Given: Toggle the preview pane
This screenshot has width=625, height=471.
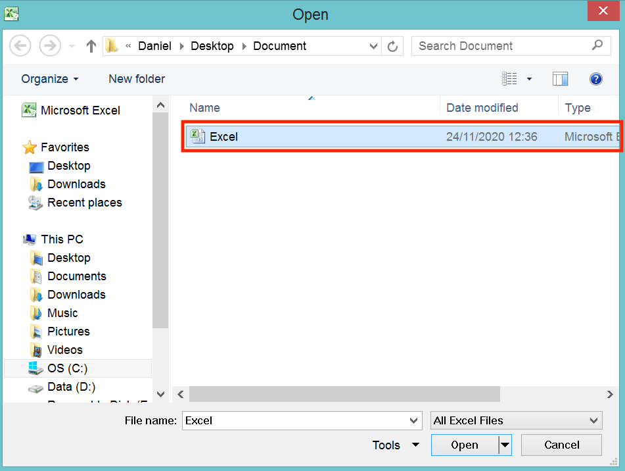Looking at the screenshot, I should click(x=560, y=79).
